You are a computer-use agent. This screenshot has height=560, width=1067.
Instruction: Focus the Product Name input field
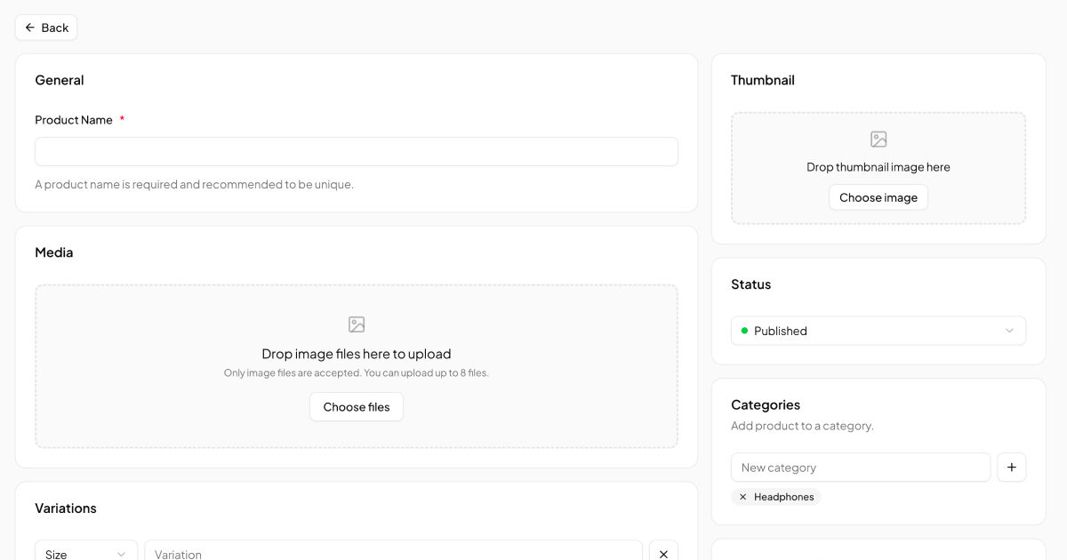pos(356,151)
